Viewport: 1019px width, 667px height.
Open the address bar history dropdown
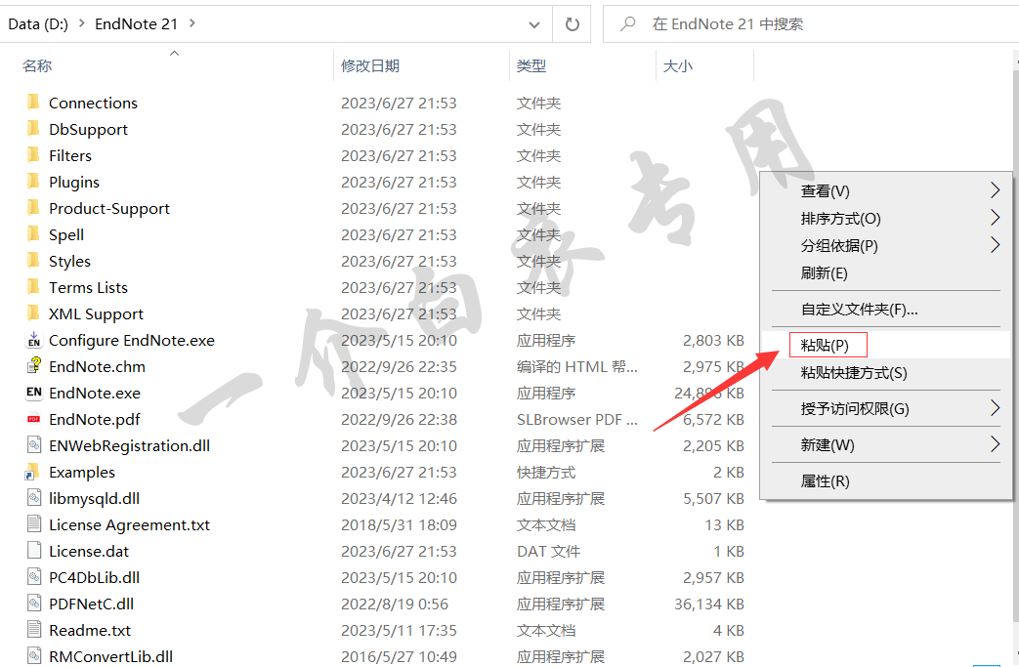[534, 24]
